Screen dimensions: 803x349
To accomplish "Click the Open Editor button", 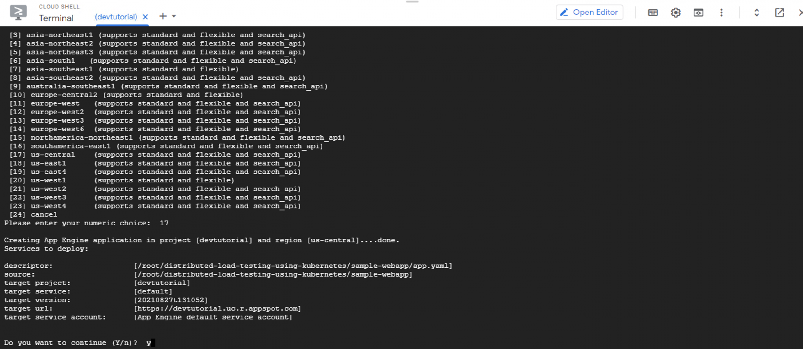I will [589, 12].
